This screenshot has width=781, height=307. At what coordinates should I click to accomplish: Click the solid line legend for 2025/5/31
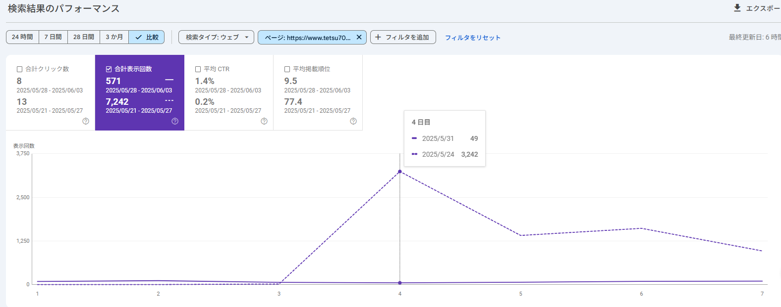coord(414,138)
